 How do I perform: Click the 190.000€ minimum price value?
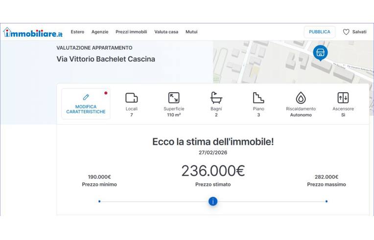[x=99, y=177]
